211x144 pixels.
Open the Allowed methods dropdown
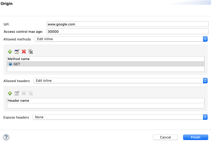[x=121, y=39]
